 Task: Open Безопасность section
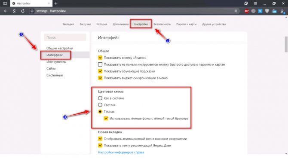click(162, 24)
